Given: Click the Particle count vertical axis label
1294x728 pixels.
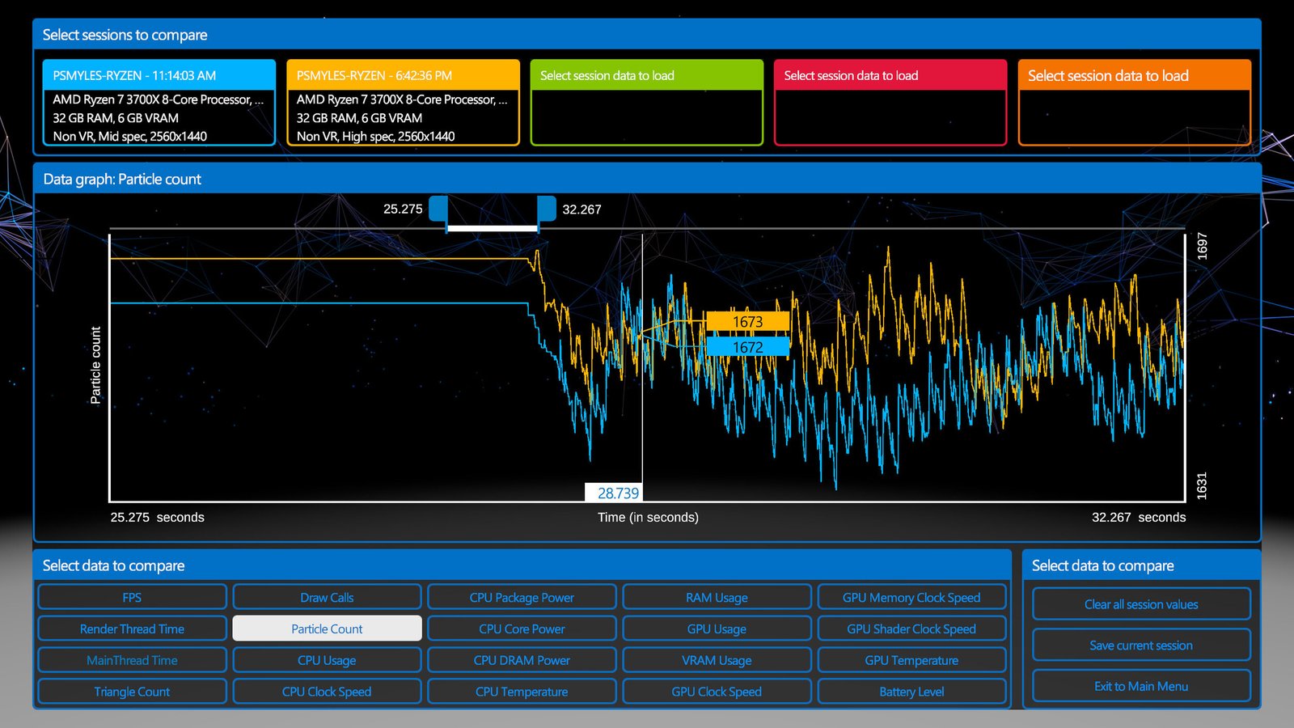Looking at the screenshot, I should [95, 366].
